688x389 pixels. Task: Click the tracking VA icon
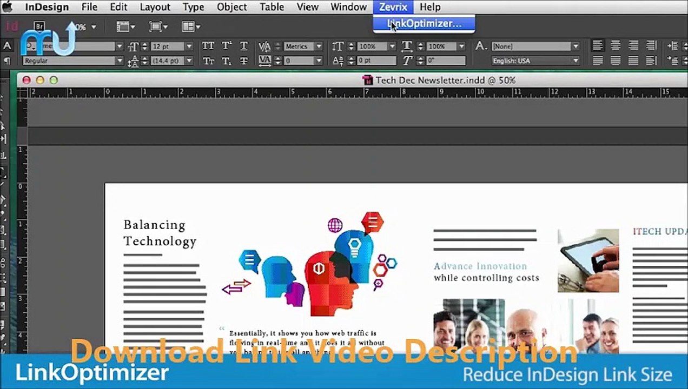click(264, 61)
